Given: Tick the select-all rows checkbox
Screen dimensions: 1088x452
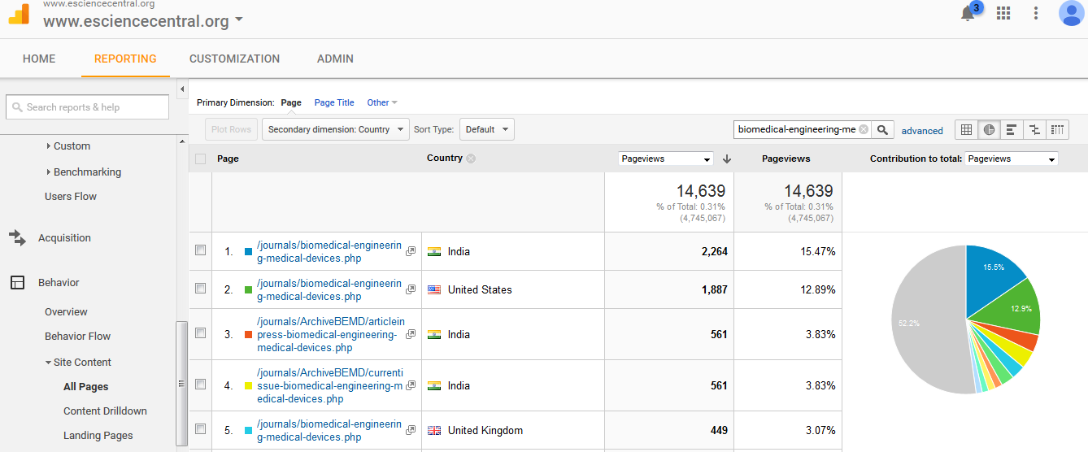Looking at the screenshot, I should click(201, 159).
